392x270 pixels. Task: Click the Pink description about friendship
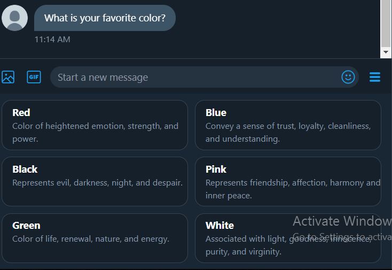[x=293, y=189]
